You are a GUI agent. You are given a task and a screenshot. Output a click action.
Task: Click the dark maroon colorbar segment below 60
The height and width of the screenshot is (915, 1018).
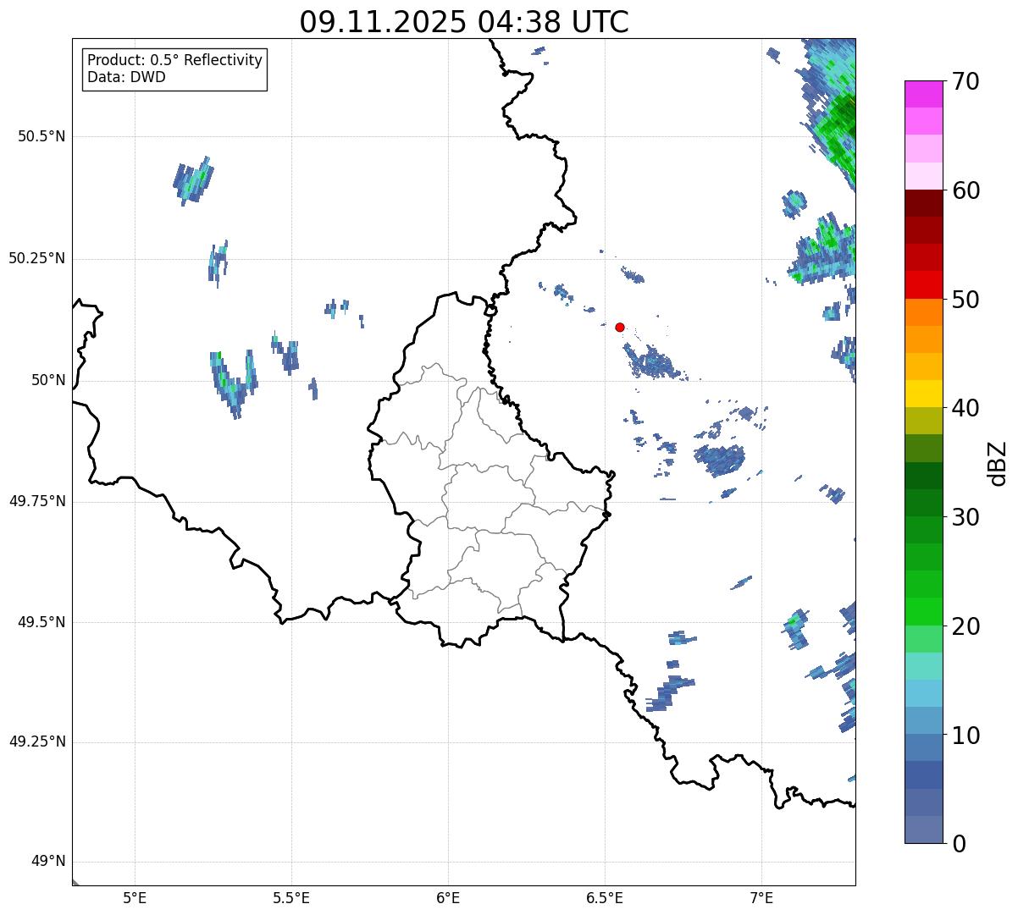tap(924, 203)
